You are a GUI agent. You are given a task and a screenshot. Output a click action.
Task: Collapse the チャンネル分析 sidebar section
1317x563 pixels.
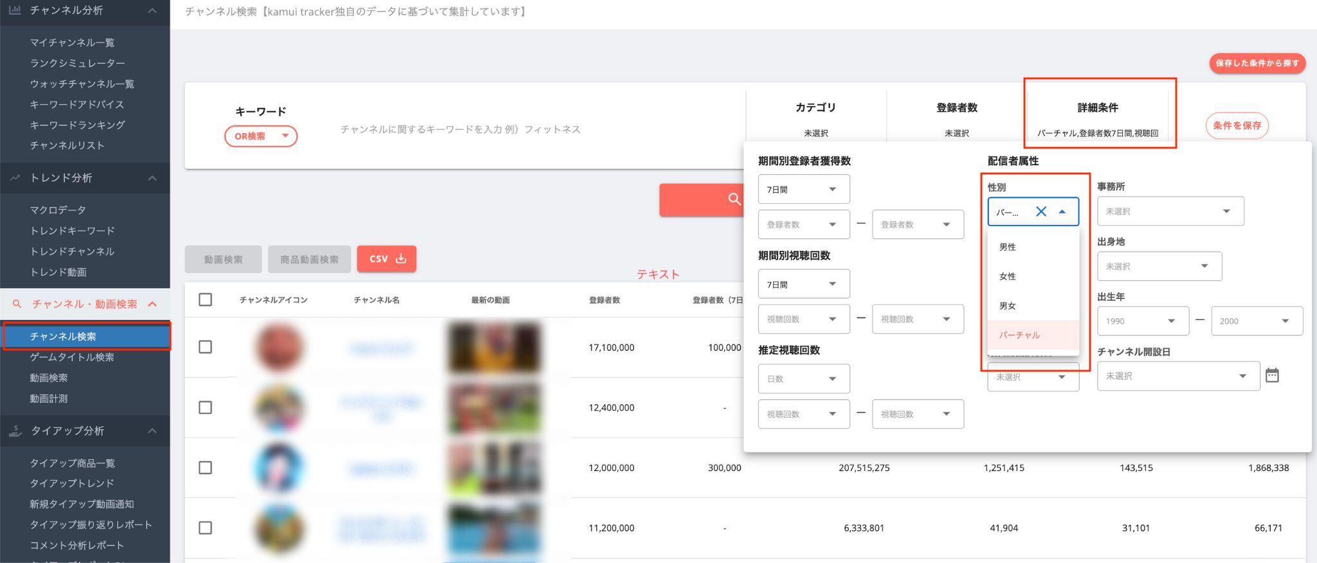pyautogui.click(x=152, y=11)
